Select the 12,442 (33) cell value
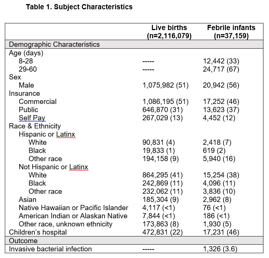Screen dimensions: 269x258 (221, 61)
